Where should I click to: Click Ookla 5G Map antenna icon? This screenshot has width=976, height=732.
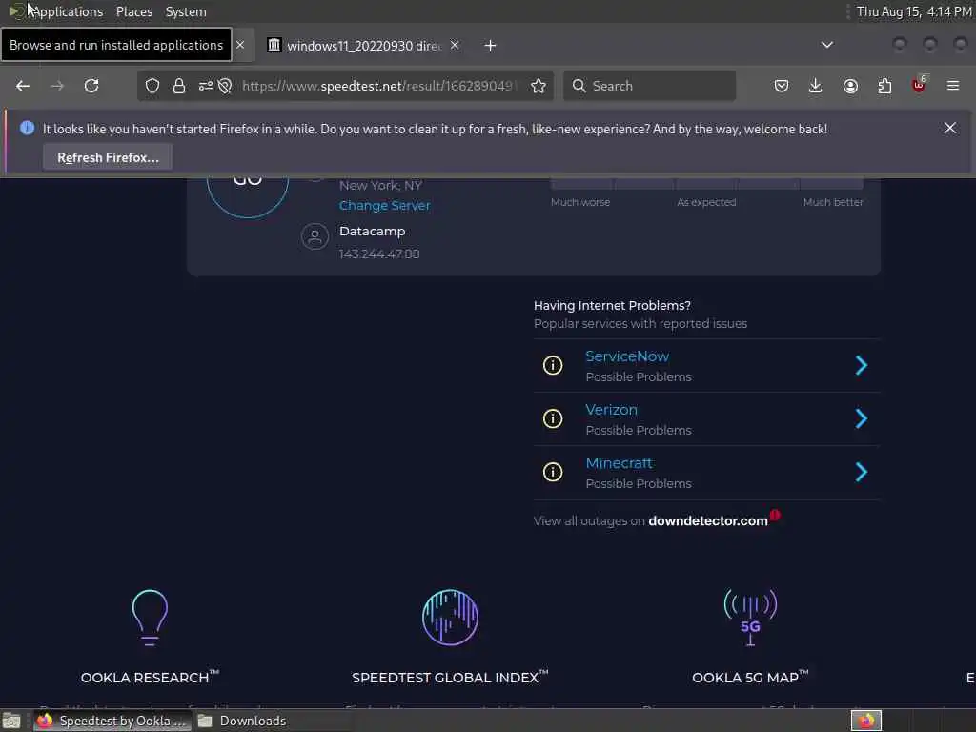[751, 617]
